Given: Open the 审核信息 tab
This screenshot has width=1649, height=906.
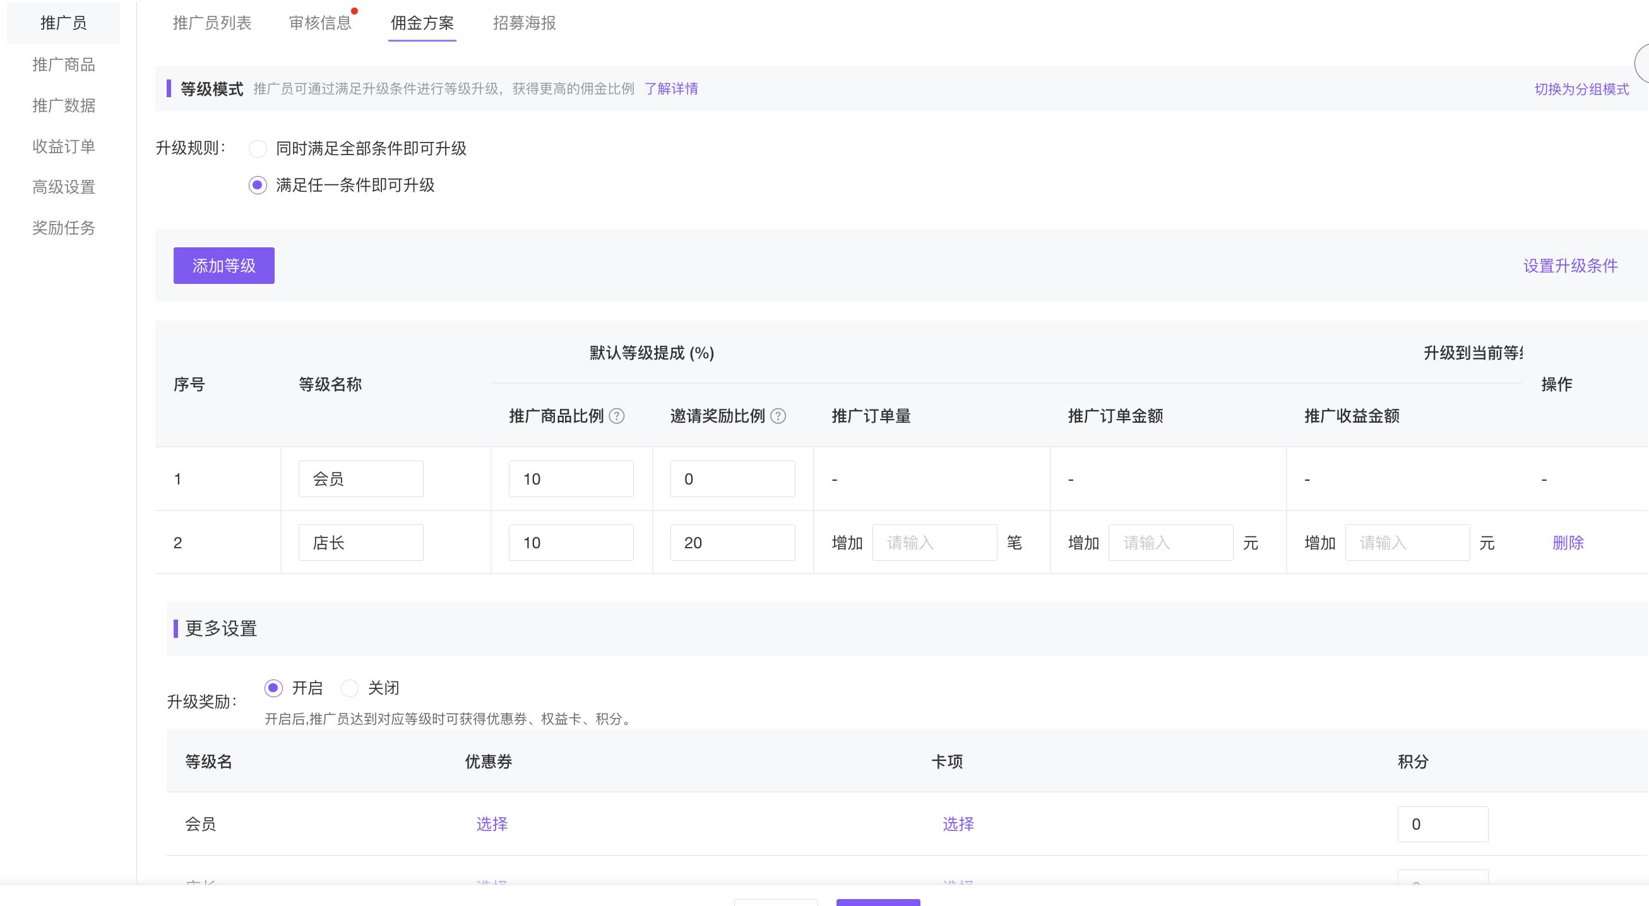Looking at the screenshot, I should (x=320, y=23).
